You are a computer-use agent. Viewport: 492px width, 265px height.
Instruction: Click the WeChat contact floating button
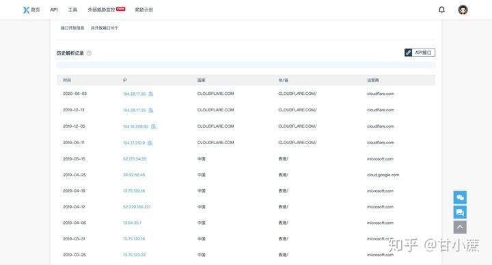pos(460,197)
